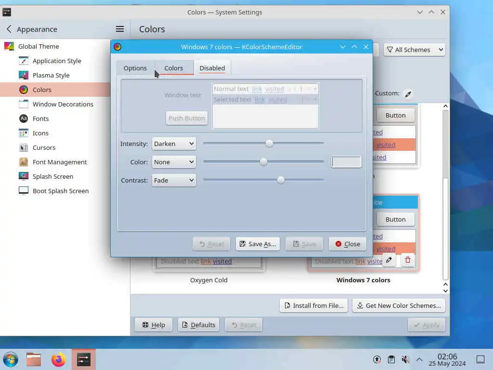Screen dimensions: 493x370
Task: Open Global Theme icon in sidebar
Action: pos(9,46)
